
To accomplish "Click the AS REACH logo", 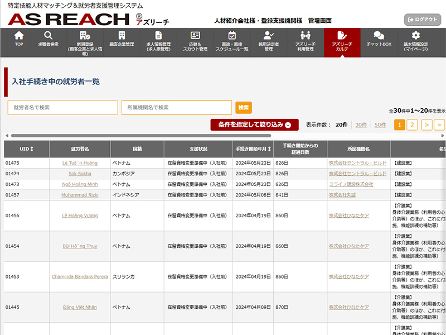I will pyautogui.click(x=88, y=20).
